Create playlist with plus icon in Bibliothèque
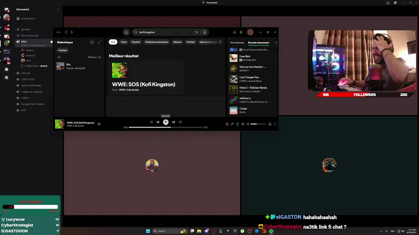 (x=92, y=42)
